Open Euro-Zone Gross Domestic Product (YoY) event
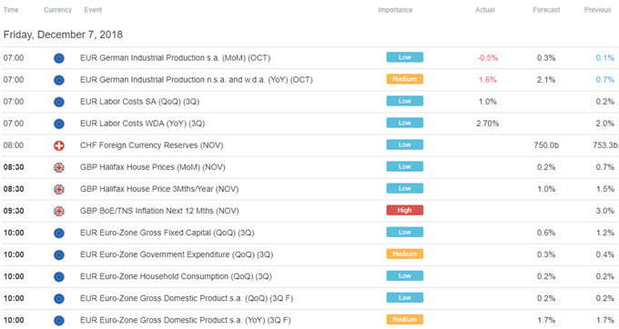 (x=185, y=320)
